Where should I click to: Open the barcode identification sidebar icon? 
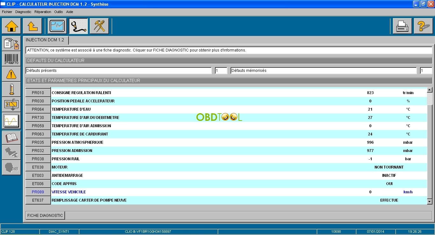[11, 59]
